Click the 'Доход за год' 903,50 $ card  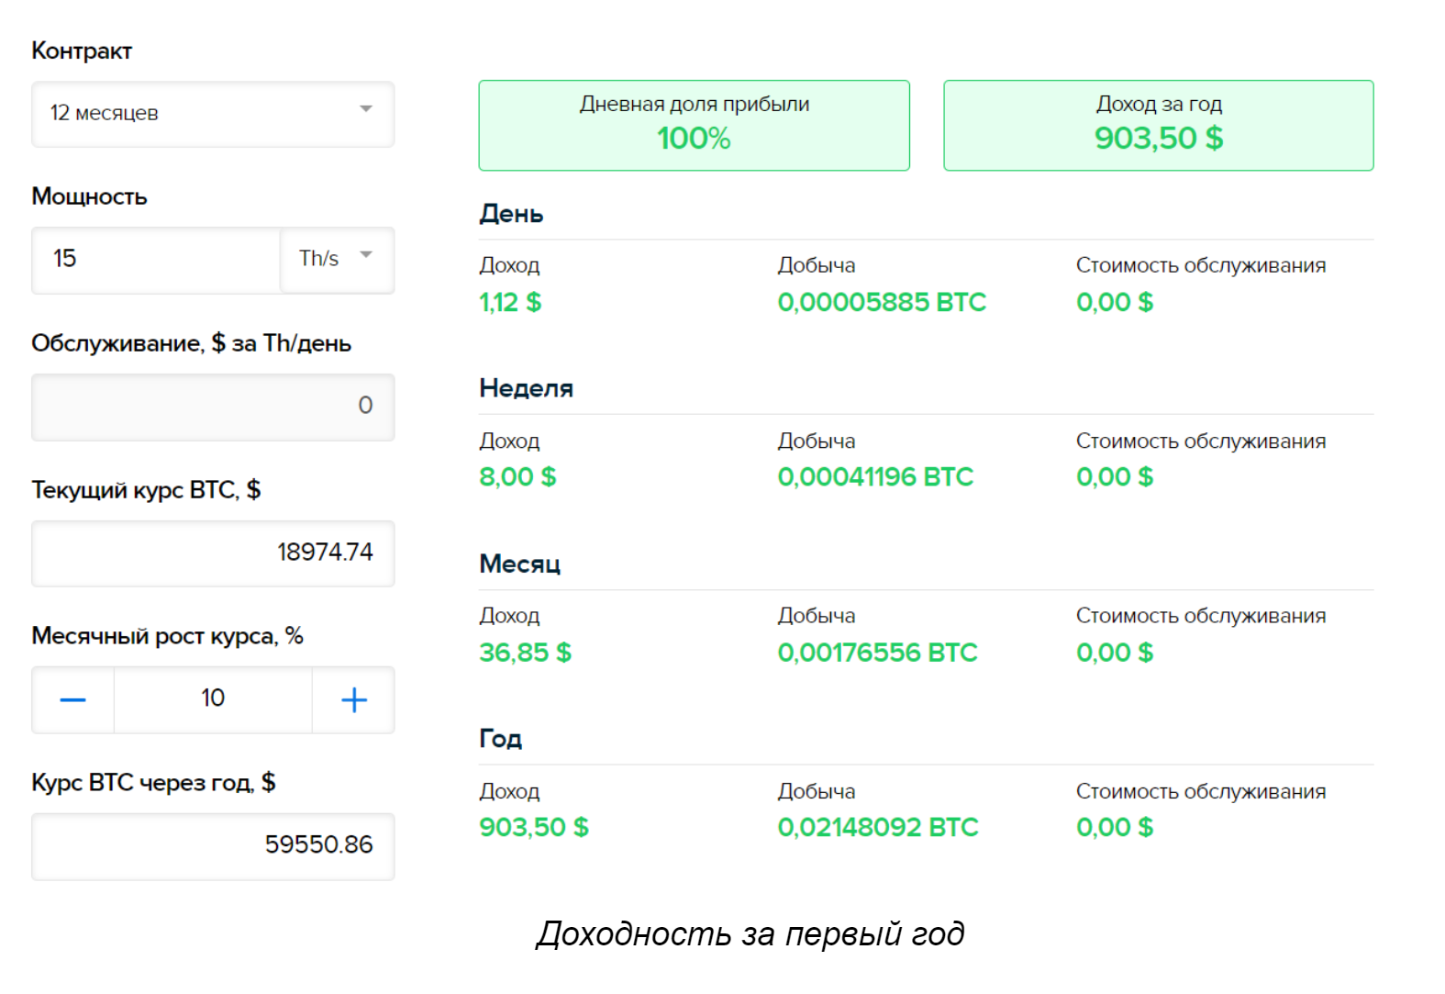(x=1159, y=125)
